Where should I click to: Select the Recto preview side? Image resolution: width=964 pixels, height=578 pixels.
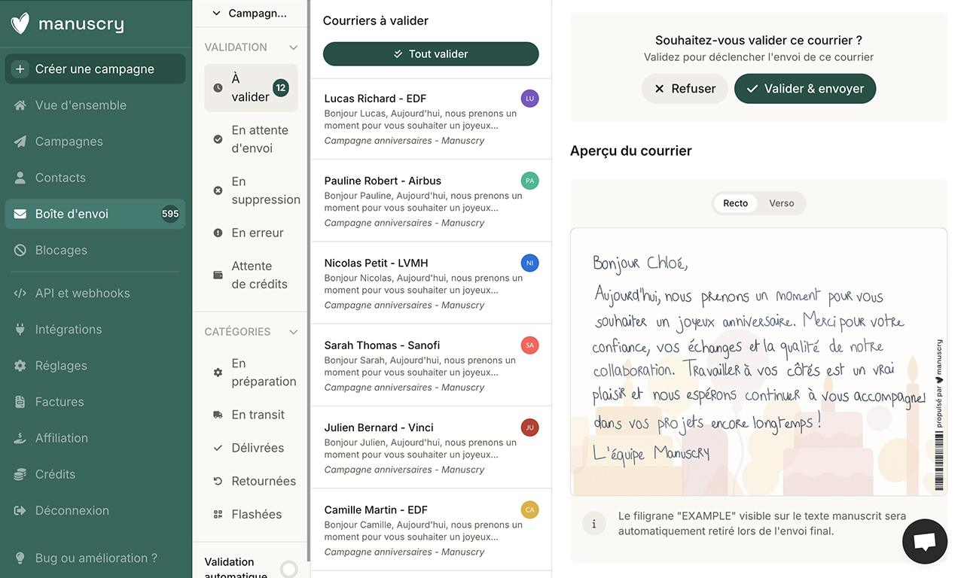point(735,203)
